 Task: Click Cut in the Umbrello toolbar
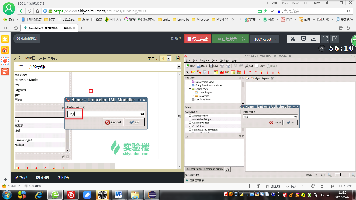point(249,66)
